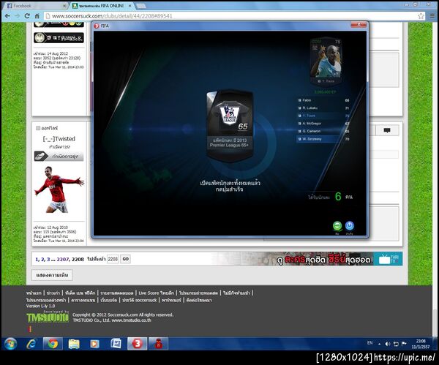Select Fabio in the player list
Screen dimensions: 439x365
tap(323, 100)
